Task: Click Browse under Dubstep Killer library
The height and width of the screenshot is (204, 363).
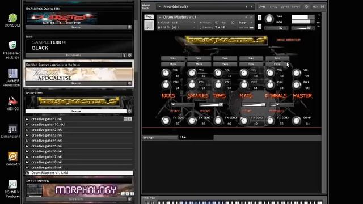Action: pyautogui.click(x=76, y=27)
